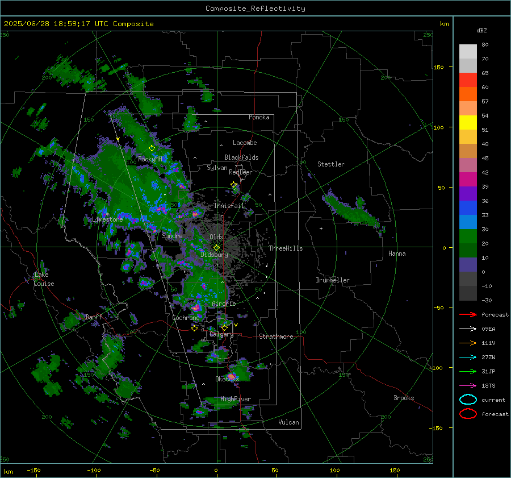
Task: Click the Stettler city label
Action: tap(331, 164)
